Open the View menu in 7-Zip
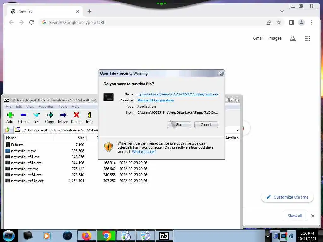This screenshot has height=242, width=323. pos(30,107)
